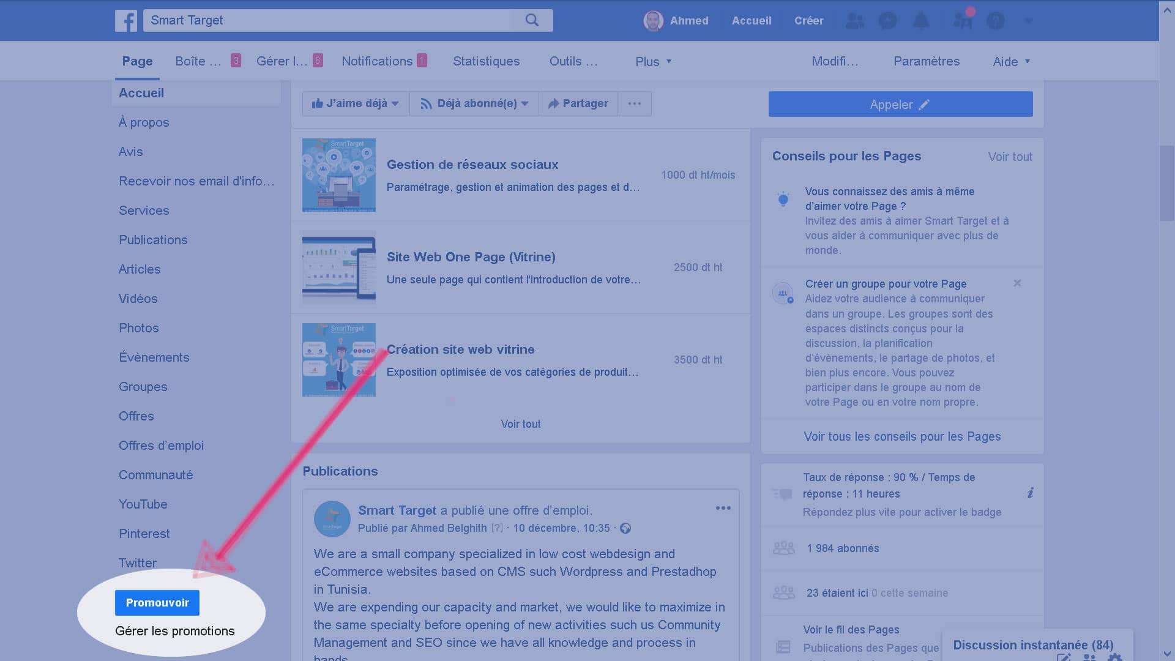Click Voir tout in Conseils pour les Pages
Image resolution: width=1175 pixels, height=661 pixels.
pos(1010,157)
